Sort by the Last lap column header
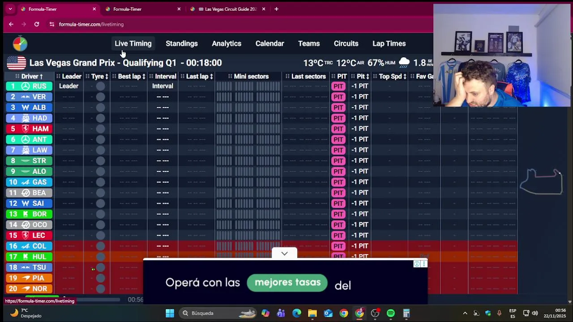This screenshot has width=573, height=322. click(x=197, y=76)
